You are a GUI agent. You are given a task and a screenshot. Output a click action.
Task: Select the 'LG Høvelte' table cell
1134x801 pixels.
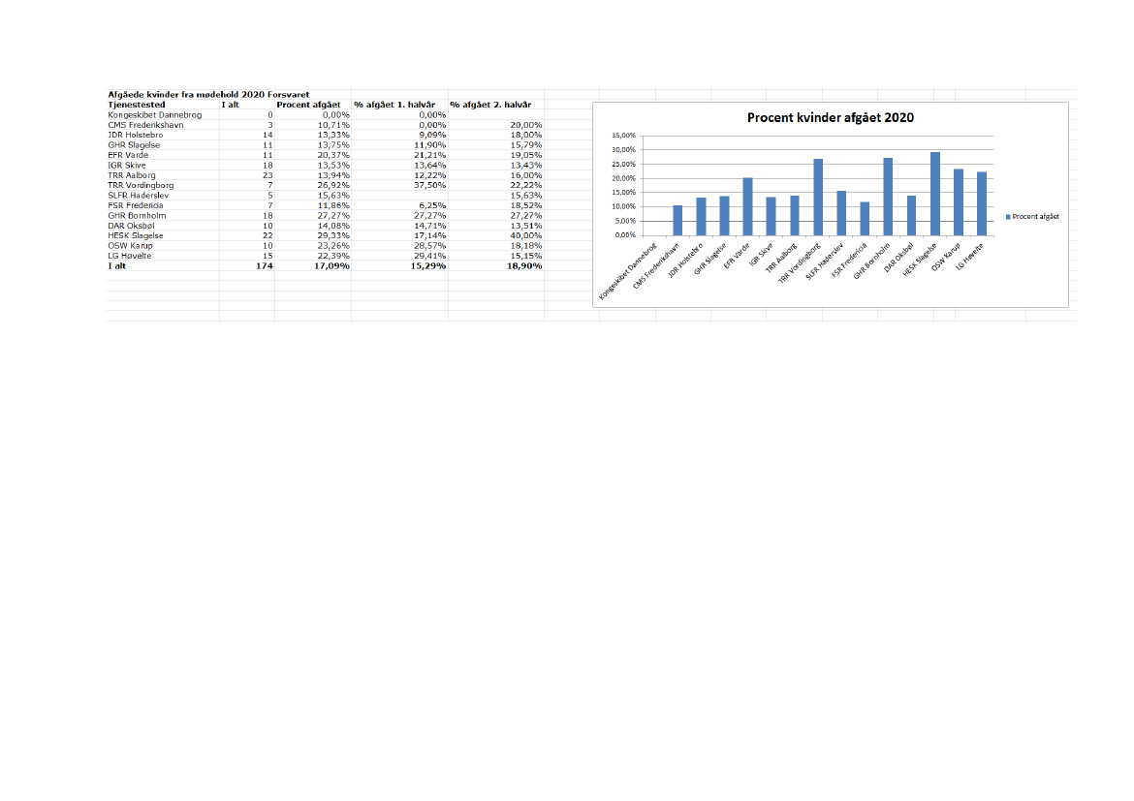coord(130,256)
